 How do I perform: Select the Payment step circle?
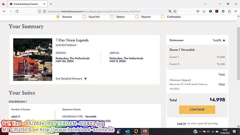pos(137,17)
